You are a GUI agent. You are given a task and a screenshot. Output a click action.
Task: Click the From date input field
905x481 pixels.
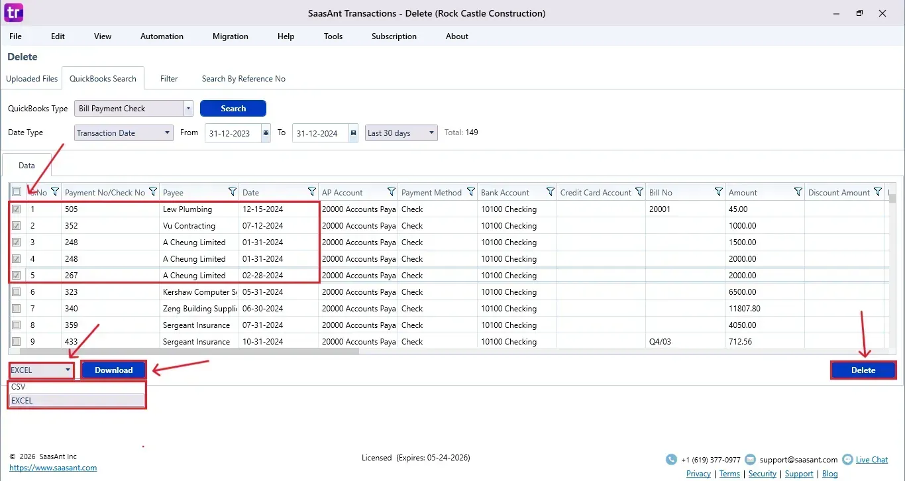[x=233, y=133]
